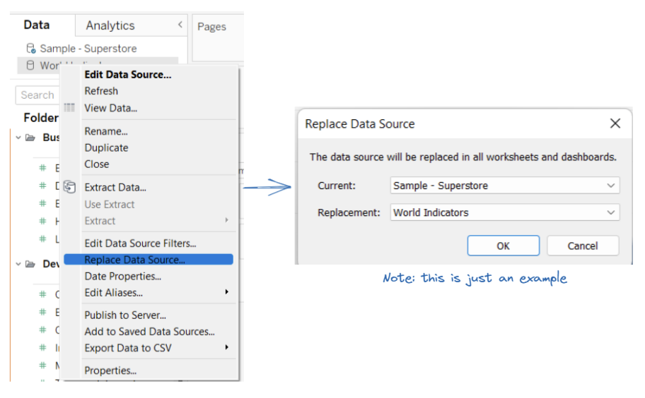Click the Sample - Superstore data source icon
The width and height of the screenshot is (645, 398).
tap(30, 49)
